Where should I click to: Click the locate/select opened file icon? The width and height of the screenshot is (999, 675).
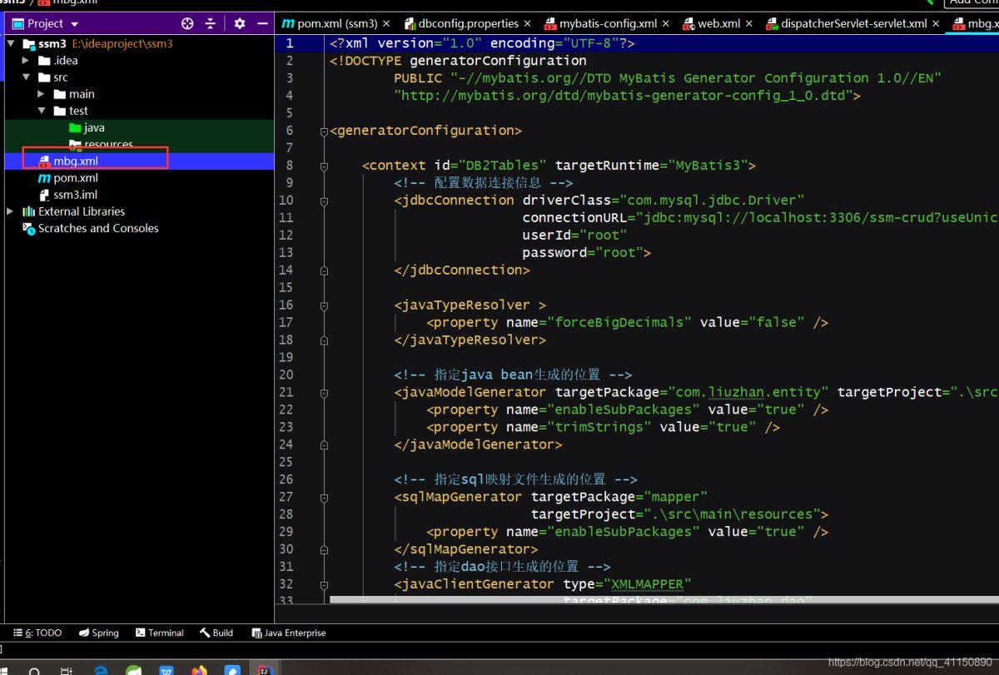(187, 24)
